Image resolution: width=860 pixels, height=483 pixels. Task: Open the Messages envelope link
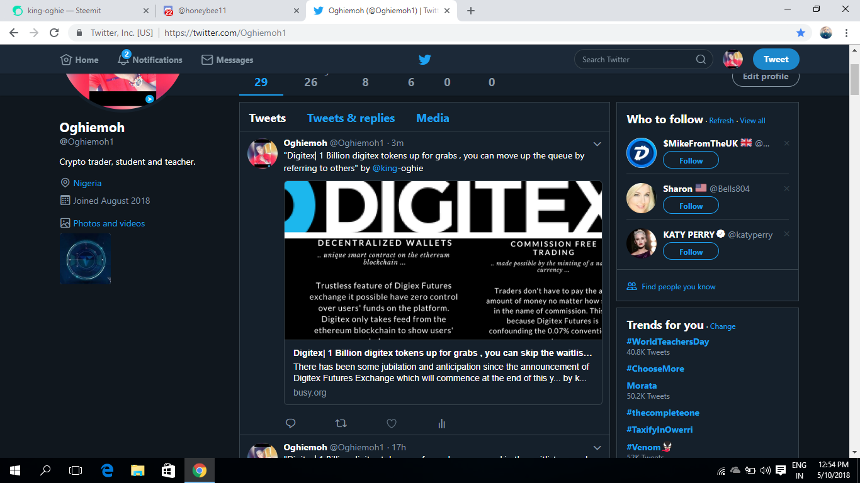click(227, 60)
